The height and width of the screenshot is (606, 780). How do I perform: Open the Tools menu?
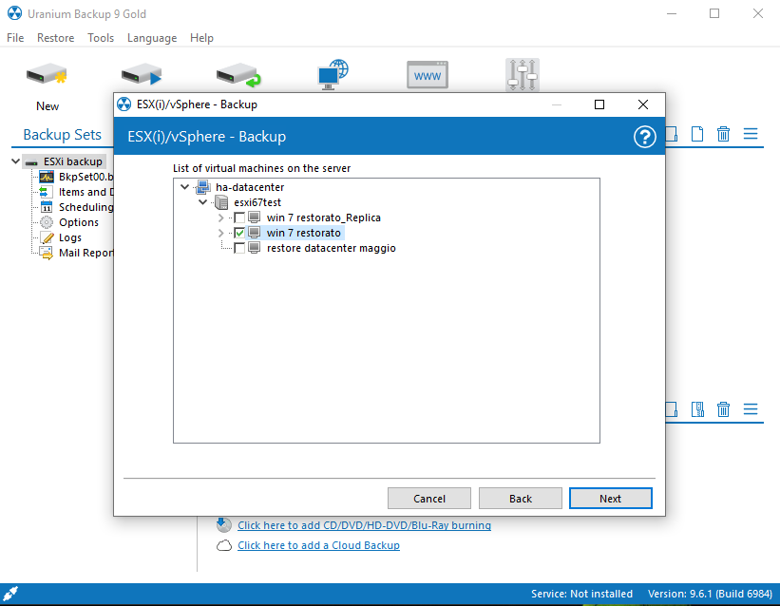point(101,38)
